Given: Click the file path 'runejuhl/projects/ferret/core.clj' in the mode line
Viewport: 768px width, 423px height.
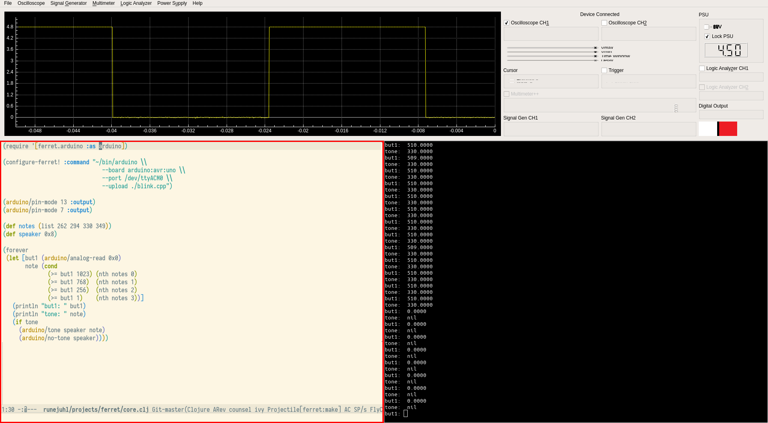Looking at the screenshot, I should pos(96,410).
